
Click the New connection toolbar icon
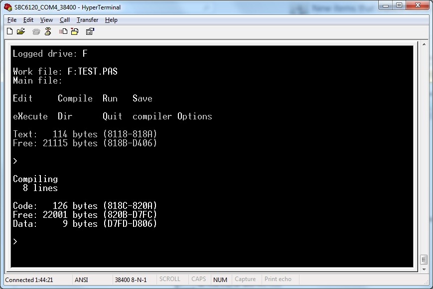(9, 31)
